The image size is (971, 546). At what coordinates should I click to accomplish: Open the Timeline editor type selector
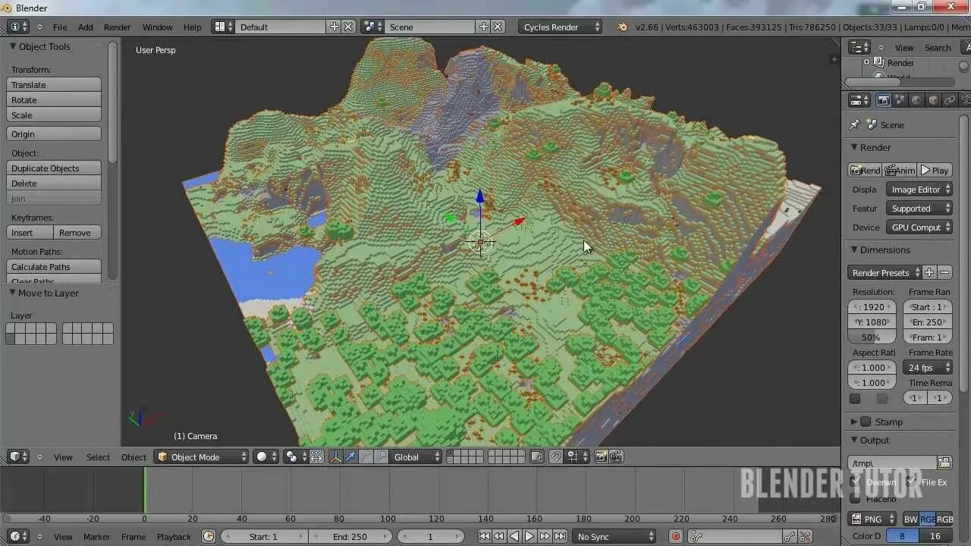pyautogui.click(x=17, y=536)
